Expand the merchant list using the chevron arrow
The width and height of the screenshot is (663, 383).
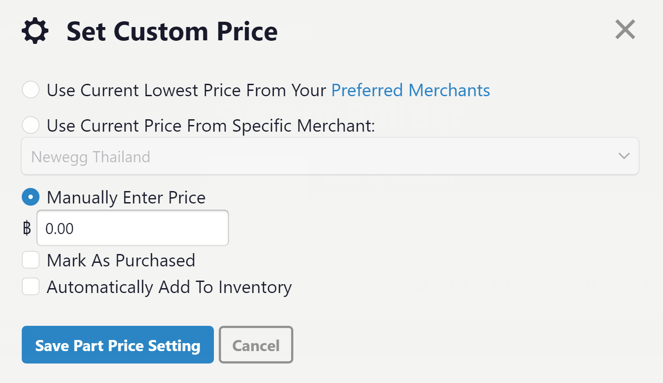624,156
